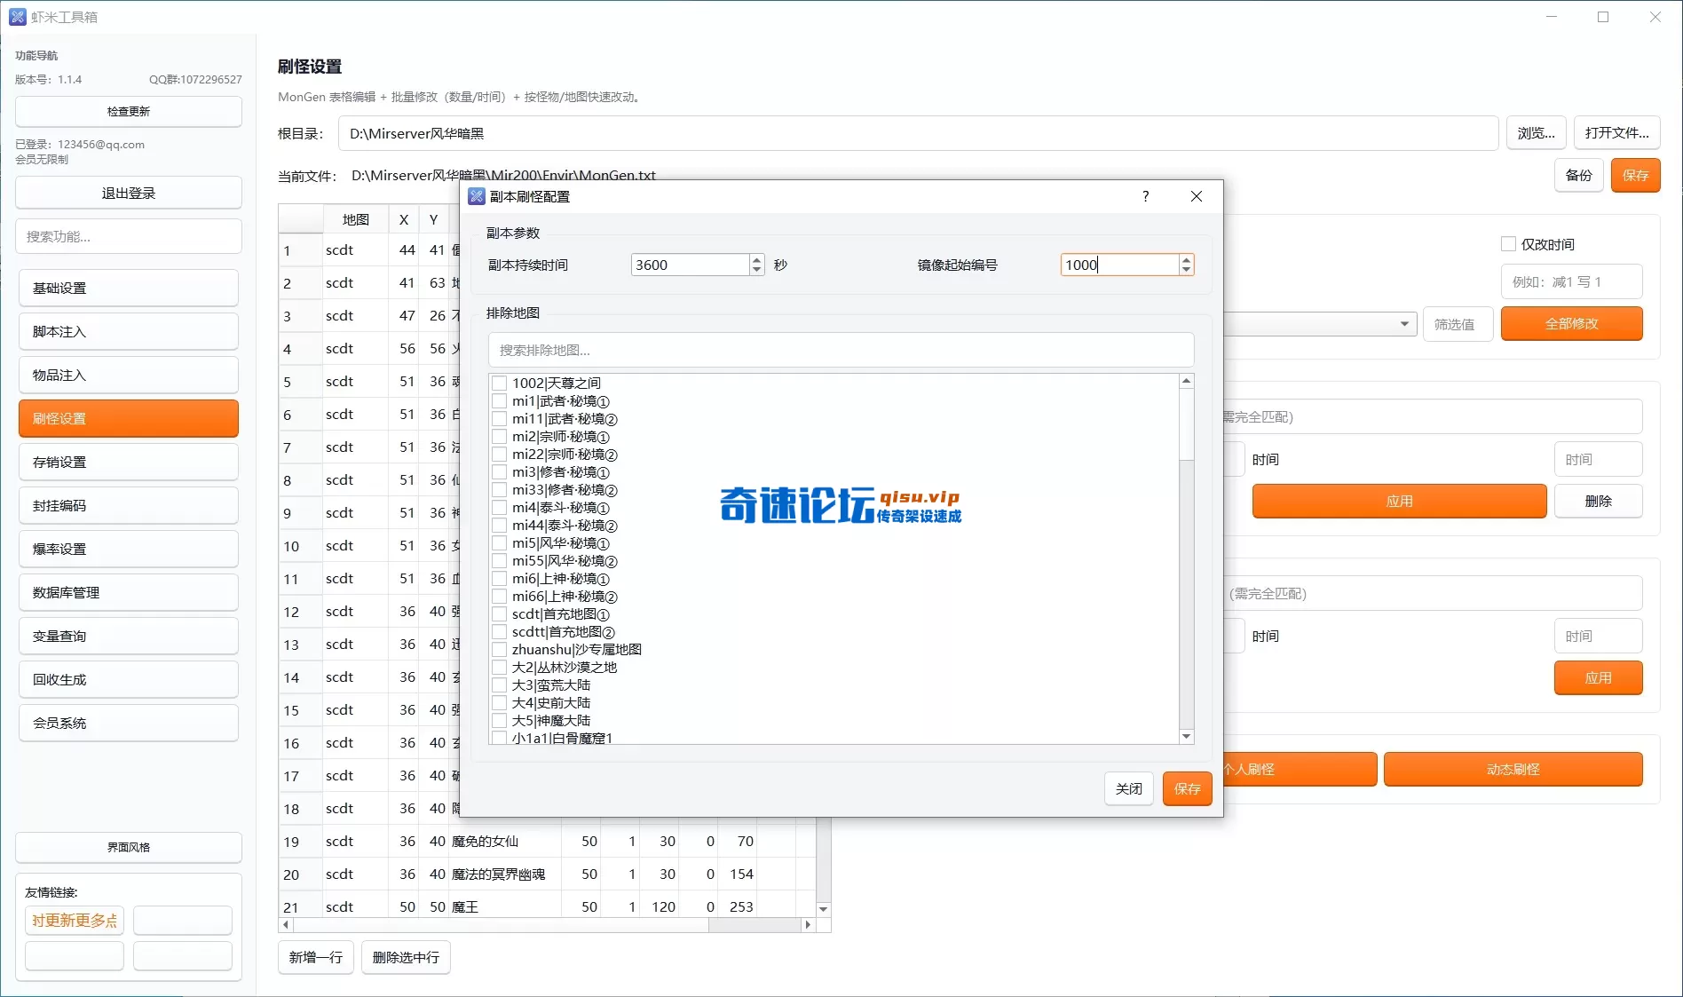
Task: Close the 副本刷怪配置 dialog
Action: click(x=1196, y=196)
